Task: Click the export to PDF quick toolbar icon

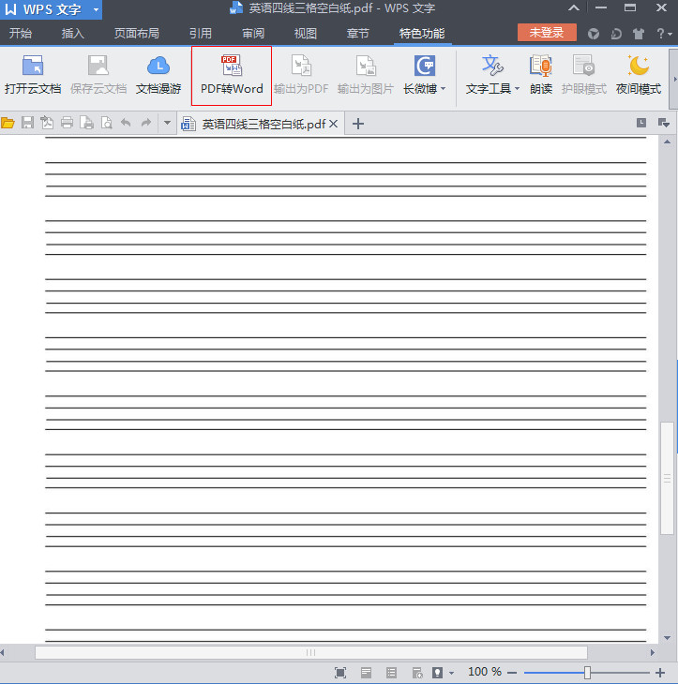Action: coord(47,123)
